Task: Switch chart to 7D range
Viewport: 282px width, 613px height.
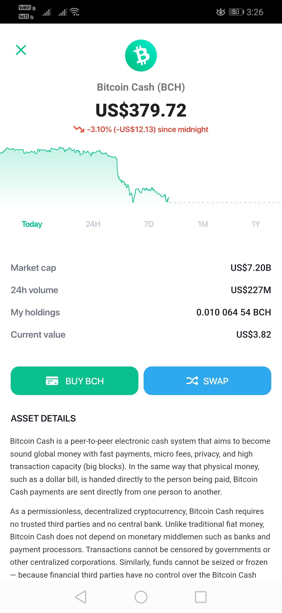Action: point(149,224)
